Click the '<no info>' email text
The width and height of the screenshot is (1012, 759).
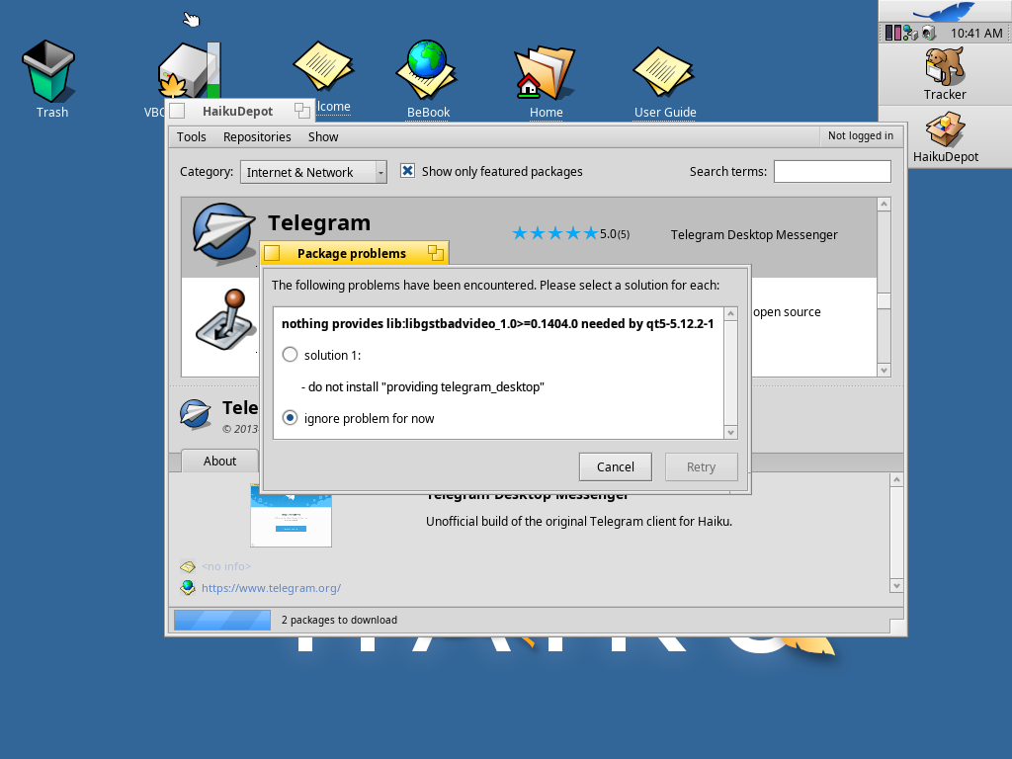click(x=226, y=566)
